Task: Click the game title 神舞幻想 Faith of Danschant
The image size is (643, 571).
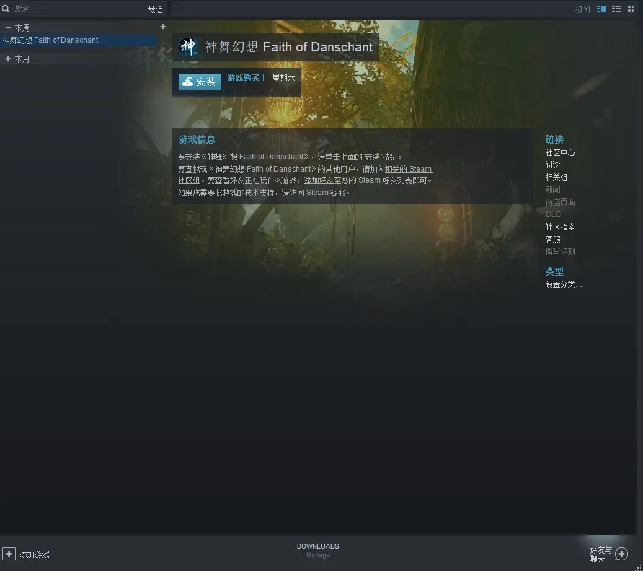Action: point(289,47)
